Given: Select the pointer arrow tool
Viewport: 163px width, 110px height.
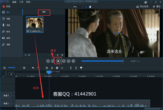Looking at the screenshot, I should [86, 7].
